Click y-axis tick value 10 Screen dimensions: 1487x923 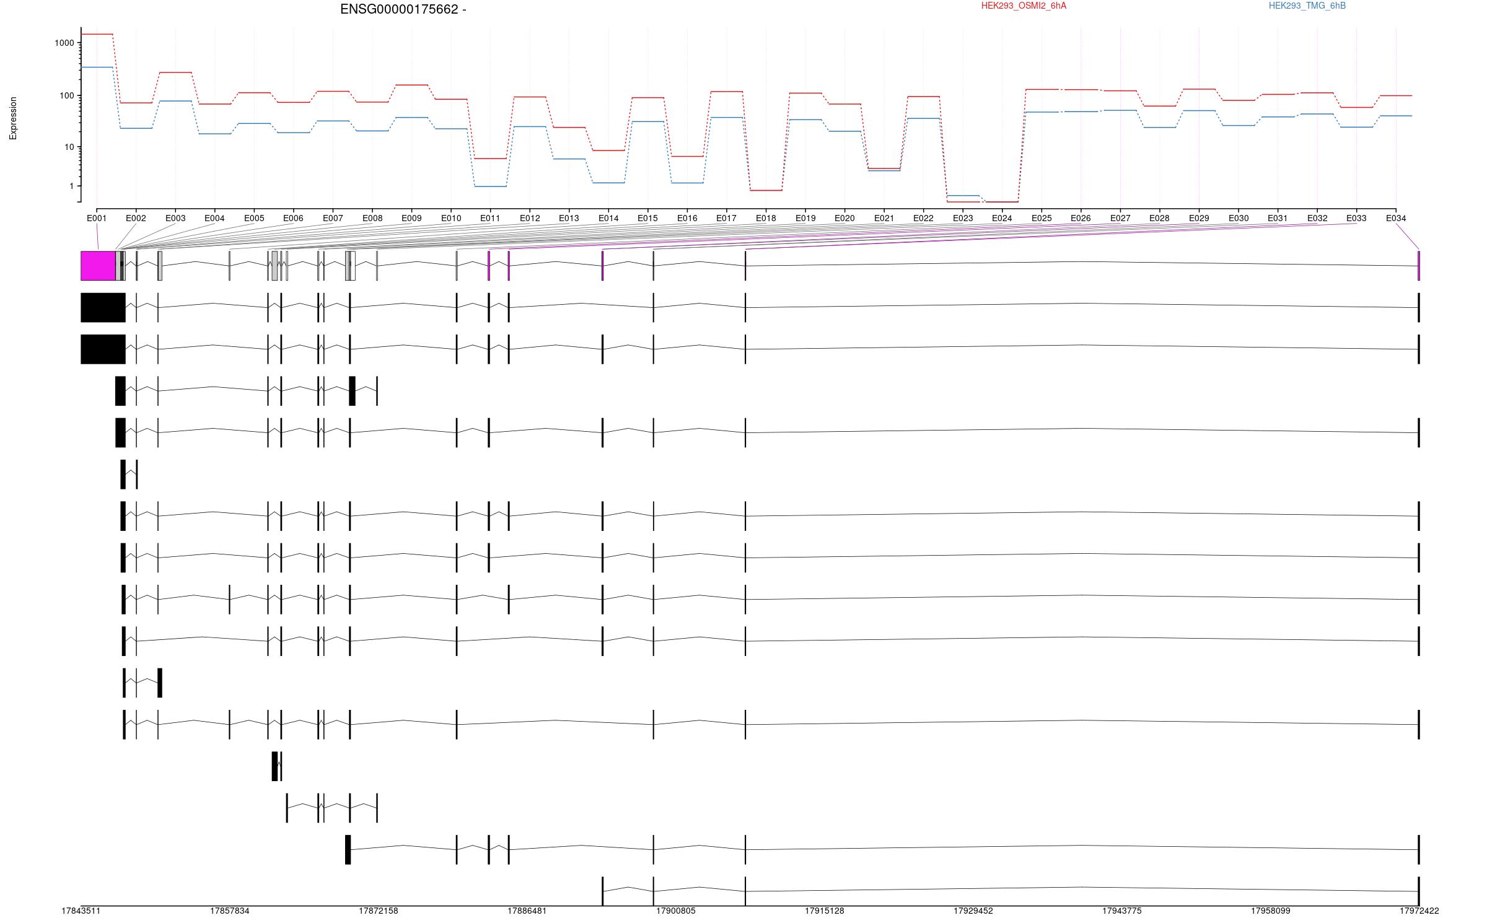pyautogui.click(x=69, y=147)
